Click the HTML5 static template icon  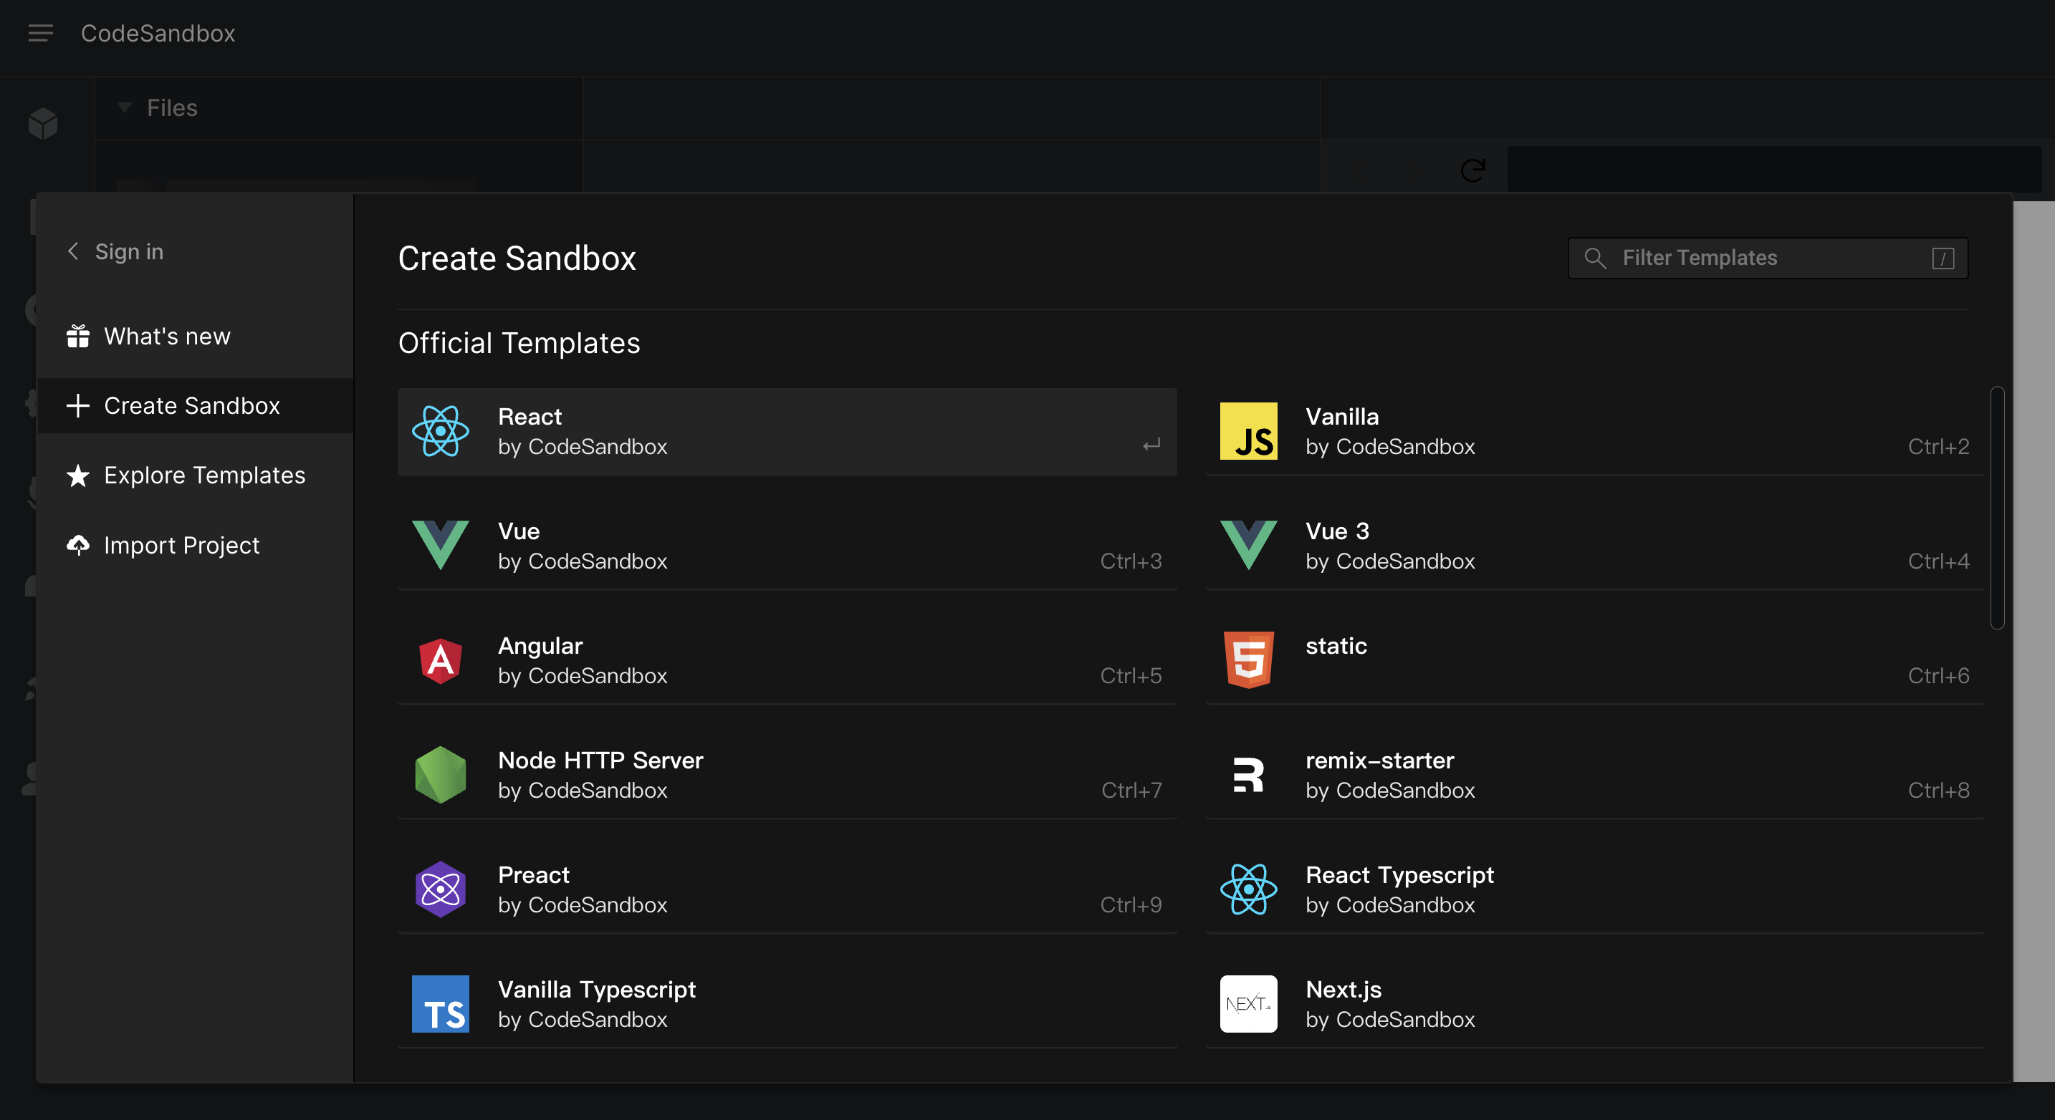coord(1247,661)
